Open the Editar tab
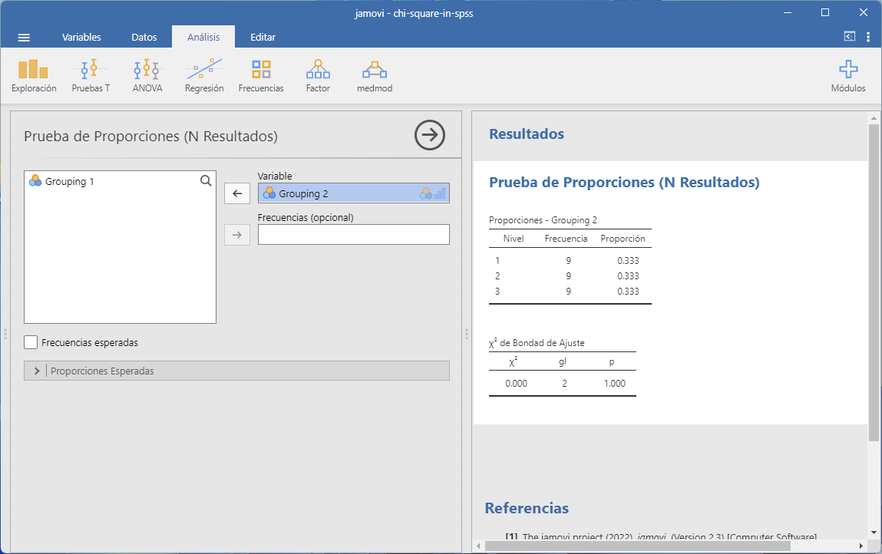The image size is (882, 554). (263, 38)
